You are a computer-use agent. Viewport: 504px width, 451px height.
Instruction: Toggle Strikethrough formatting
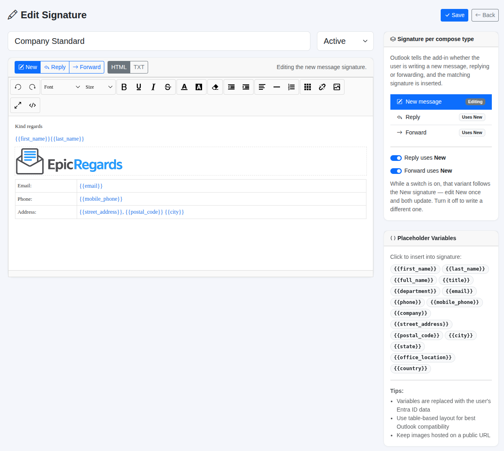[168, 87]
